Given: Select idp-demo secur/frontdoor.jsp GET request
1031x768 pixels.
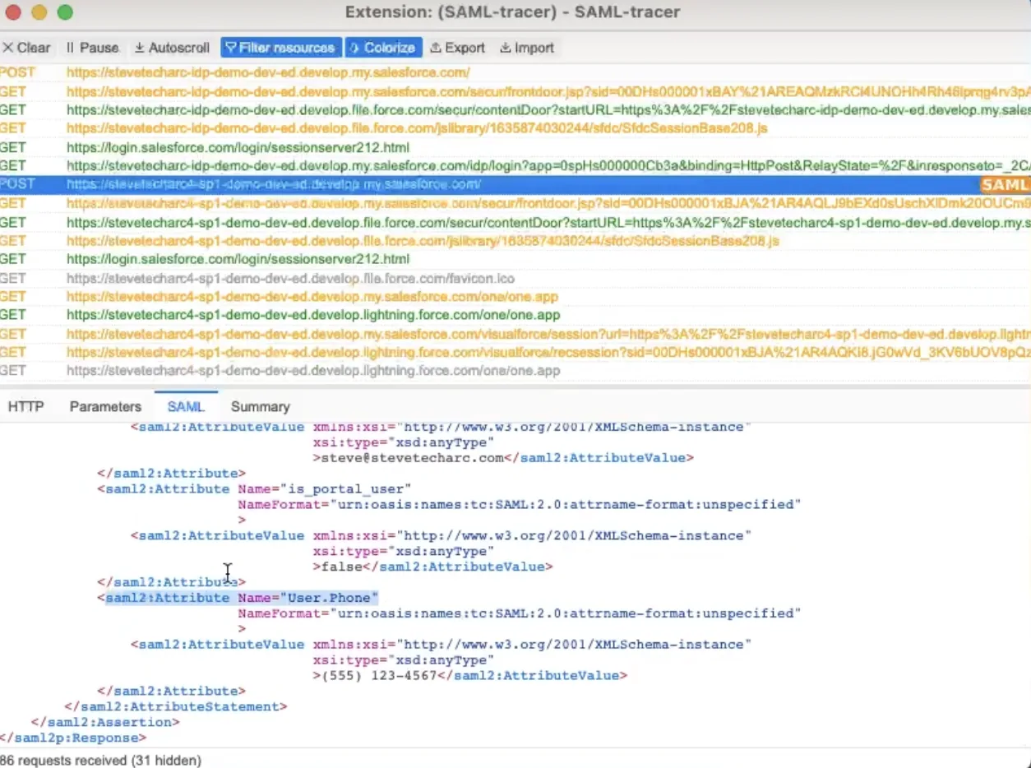Looking at the screenshot, I should pos(515,91).
